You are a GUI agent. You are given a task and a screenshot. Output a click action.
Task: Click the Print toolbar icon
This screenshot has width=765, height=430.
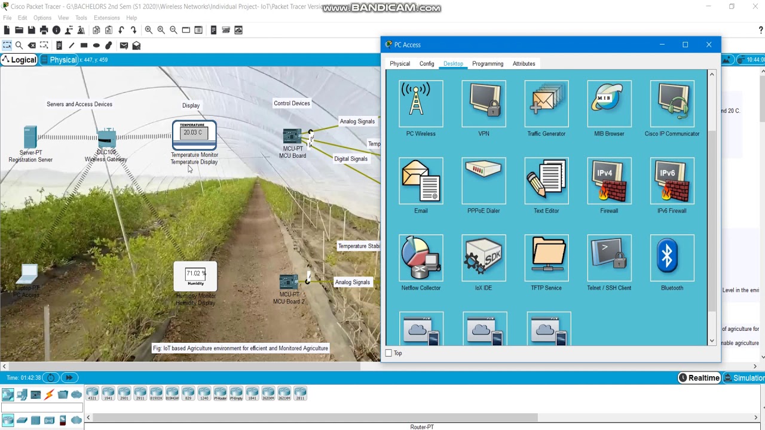[x=44, y=30]
